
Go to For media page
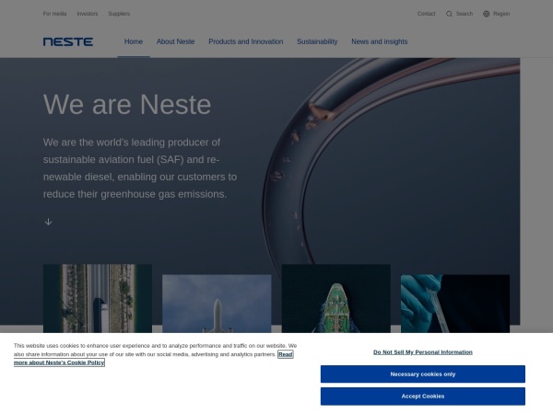pos(54,14)
